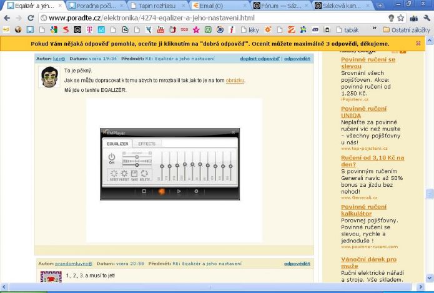Open the 'tabák' bookmark
The height and width of the screenshot is (293, 434).
coord(347,30)
